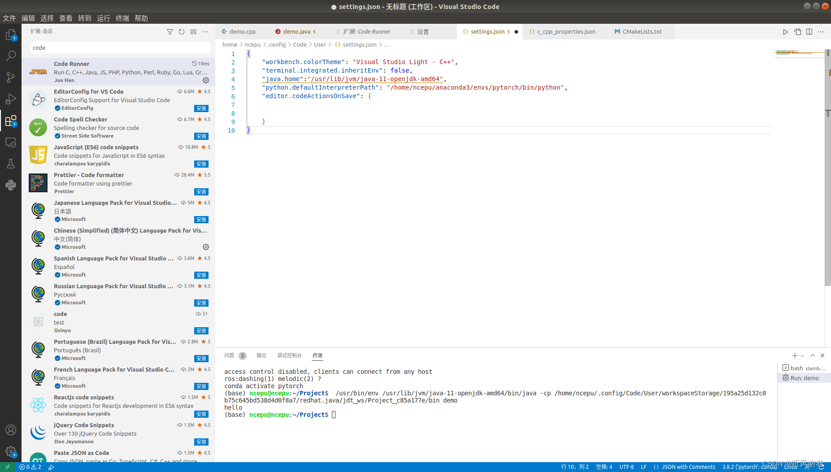The width and height of the screenshot is (831, 472).
Task: Refresh the extensions list
Action: [182, 32]
